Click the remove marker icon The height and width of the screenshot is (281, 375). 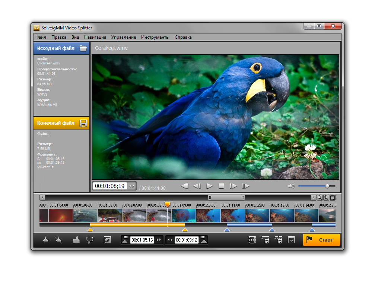58,240
